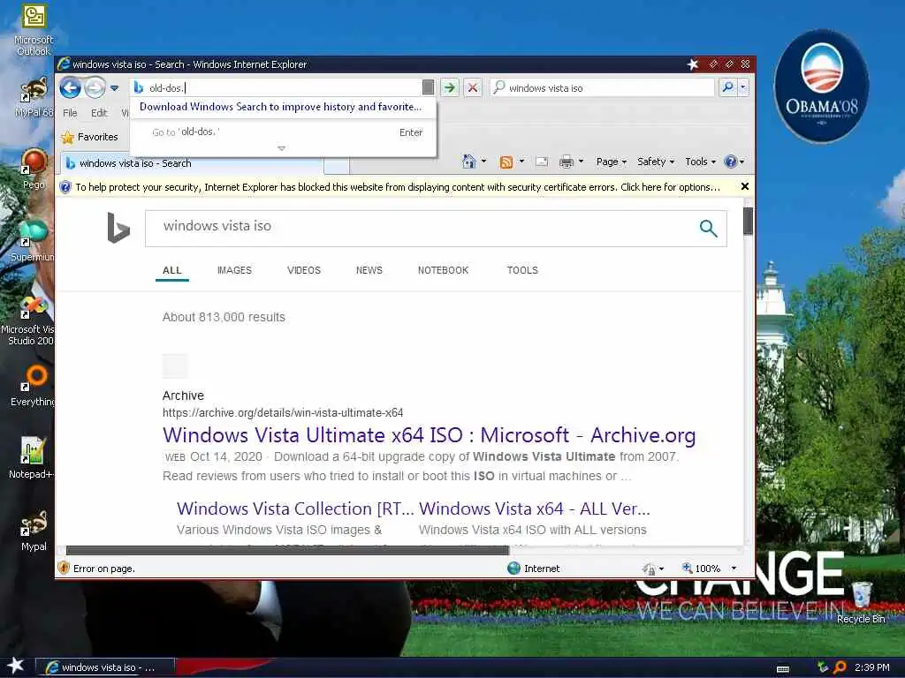Click the orange search tray icon
Image resolution: width=905 pixels, height=678 pixels.
coord(840,667)
